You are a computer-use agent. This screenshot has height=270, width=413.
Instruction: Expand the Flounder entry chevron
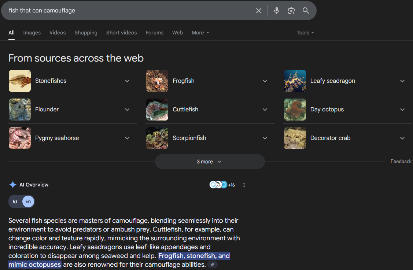(x=127, y=110)
